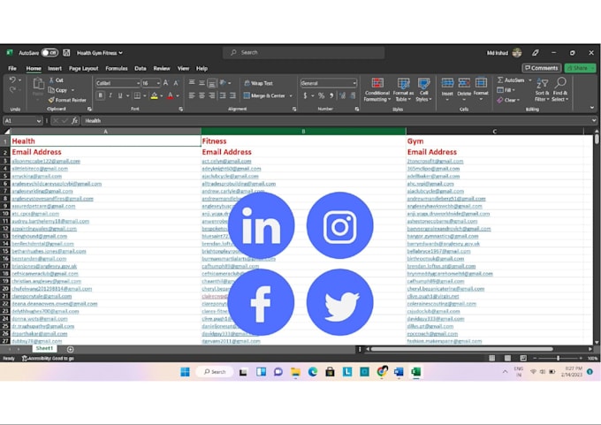Toggle the AutoSave switch

point(49,52)
